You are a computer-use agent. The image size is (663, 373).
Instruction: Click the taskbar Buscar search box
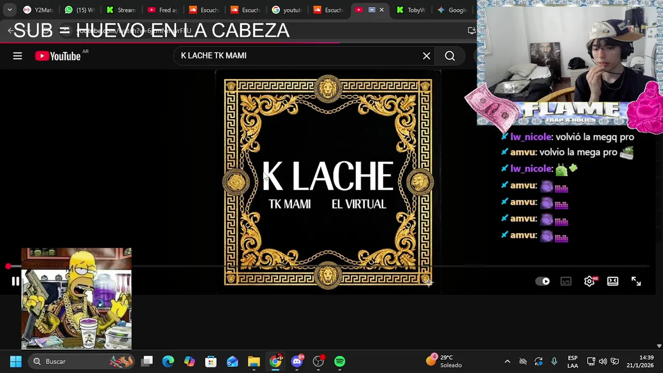click(x=82, y=361)
